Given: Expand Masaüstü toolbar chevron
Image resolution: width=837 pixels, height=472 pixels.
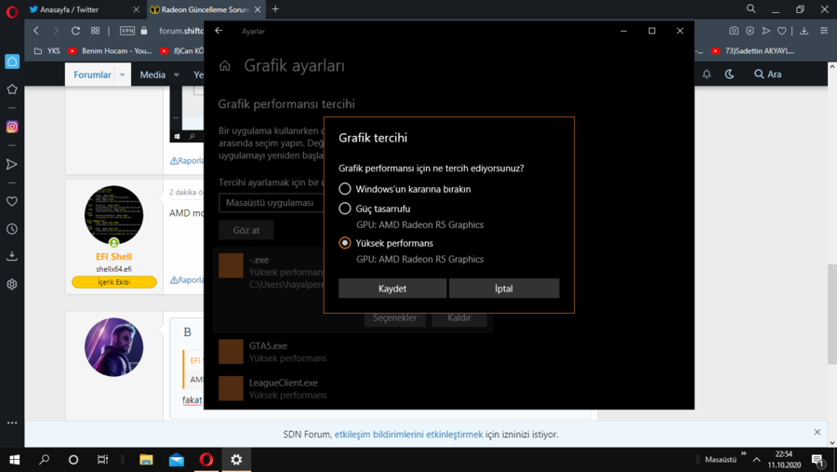Looking at the screenshot, I should (744, 453).
